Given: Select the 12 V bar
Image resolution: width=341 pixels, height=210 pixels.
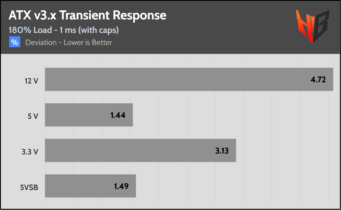Looking at the screenshot, I should point(189,79).
